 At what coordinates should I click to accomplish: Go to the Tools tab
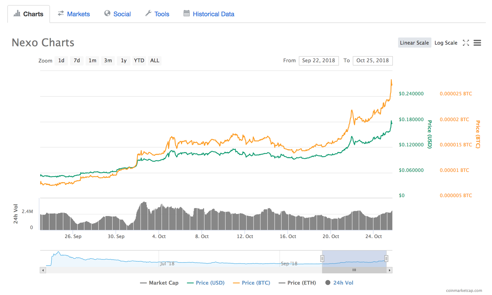point(157,14)
